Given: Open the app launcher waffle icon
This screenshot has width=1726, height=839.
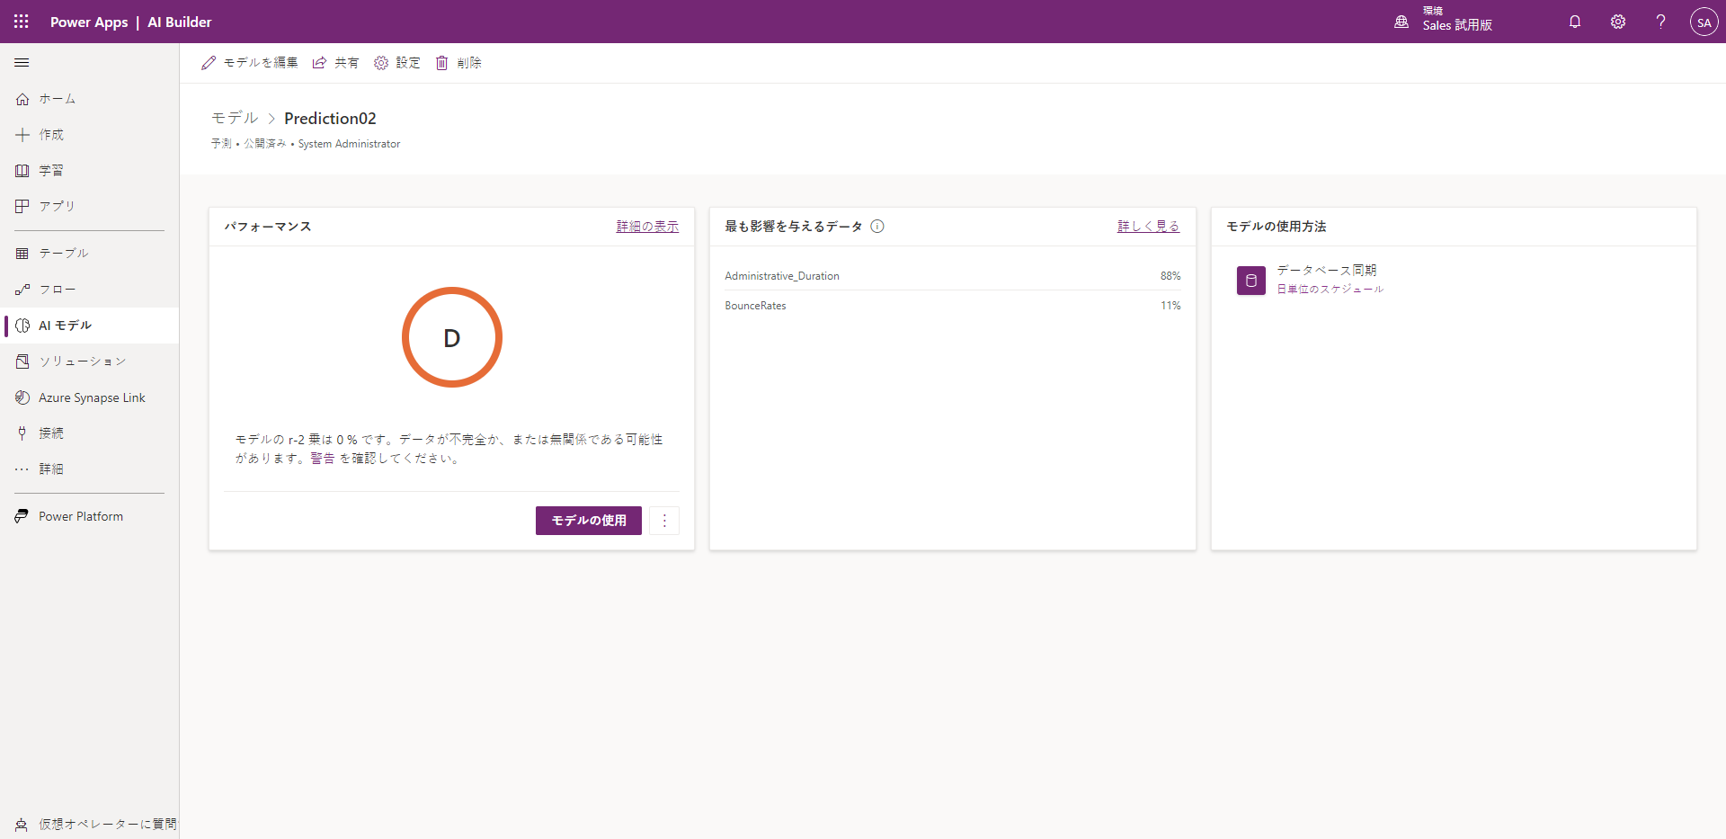Looking at the screenshot, I should point(22,22).
